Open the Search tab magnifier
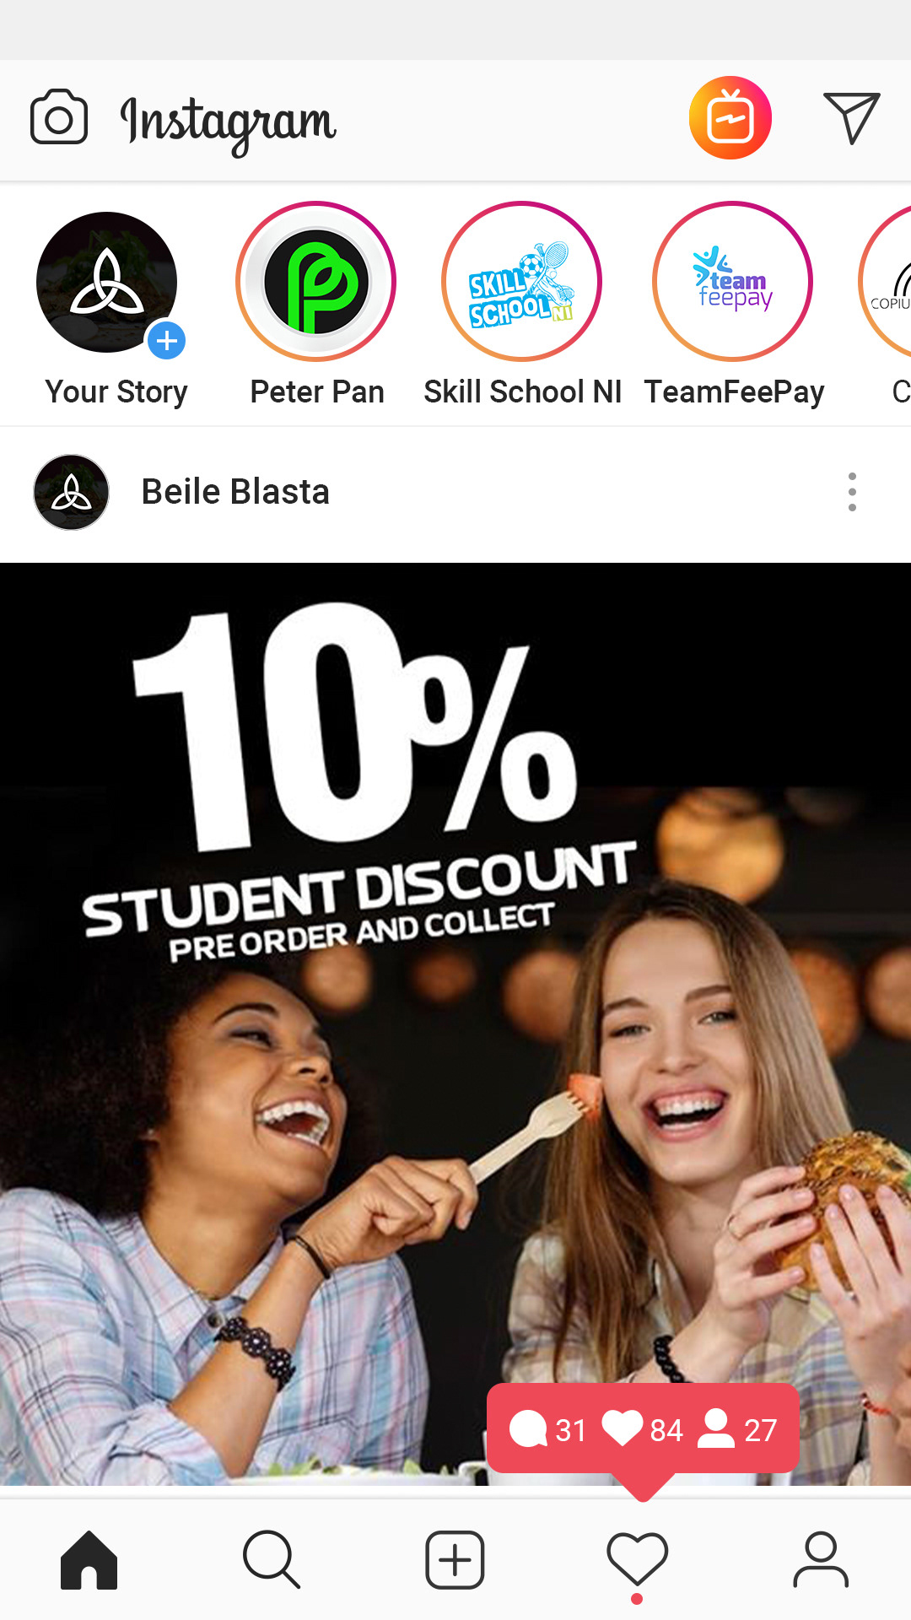The height and width of the screenshot is (1620, 911). pos(272,1560)
